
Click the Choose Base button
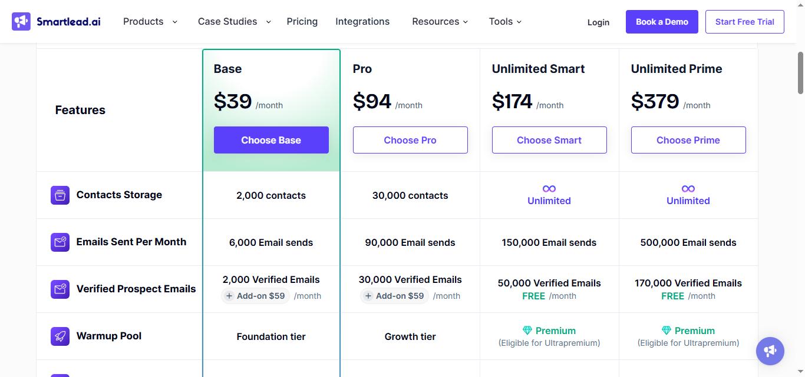tap(271, 140)
